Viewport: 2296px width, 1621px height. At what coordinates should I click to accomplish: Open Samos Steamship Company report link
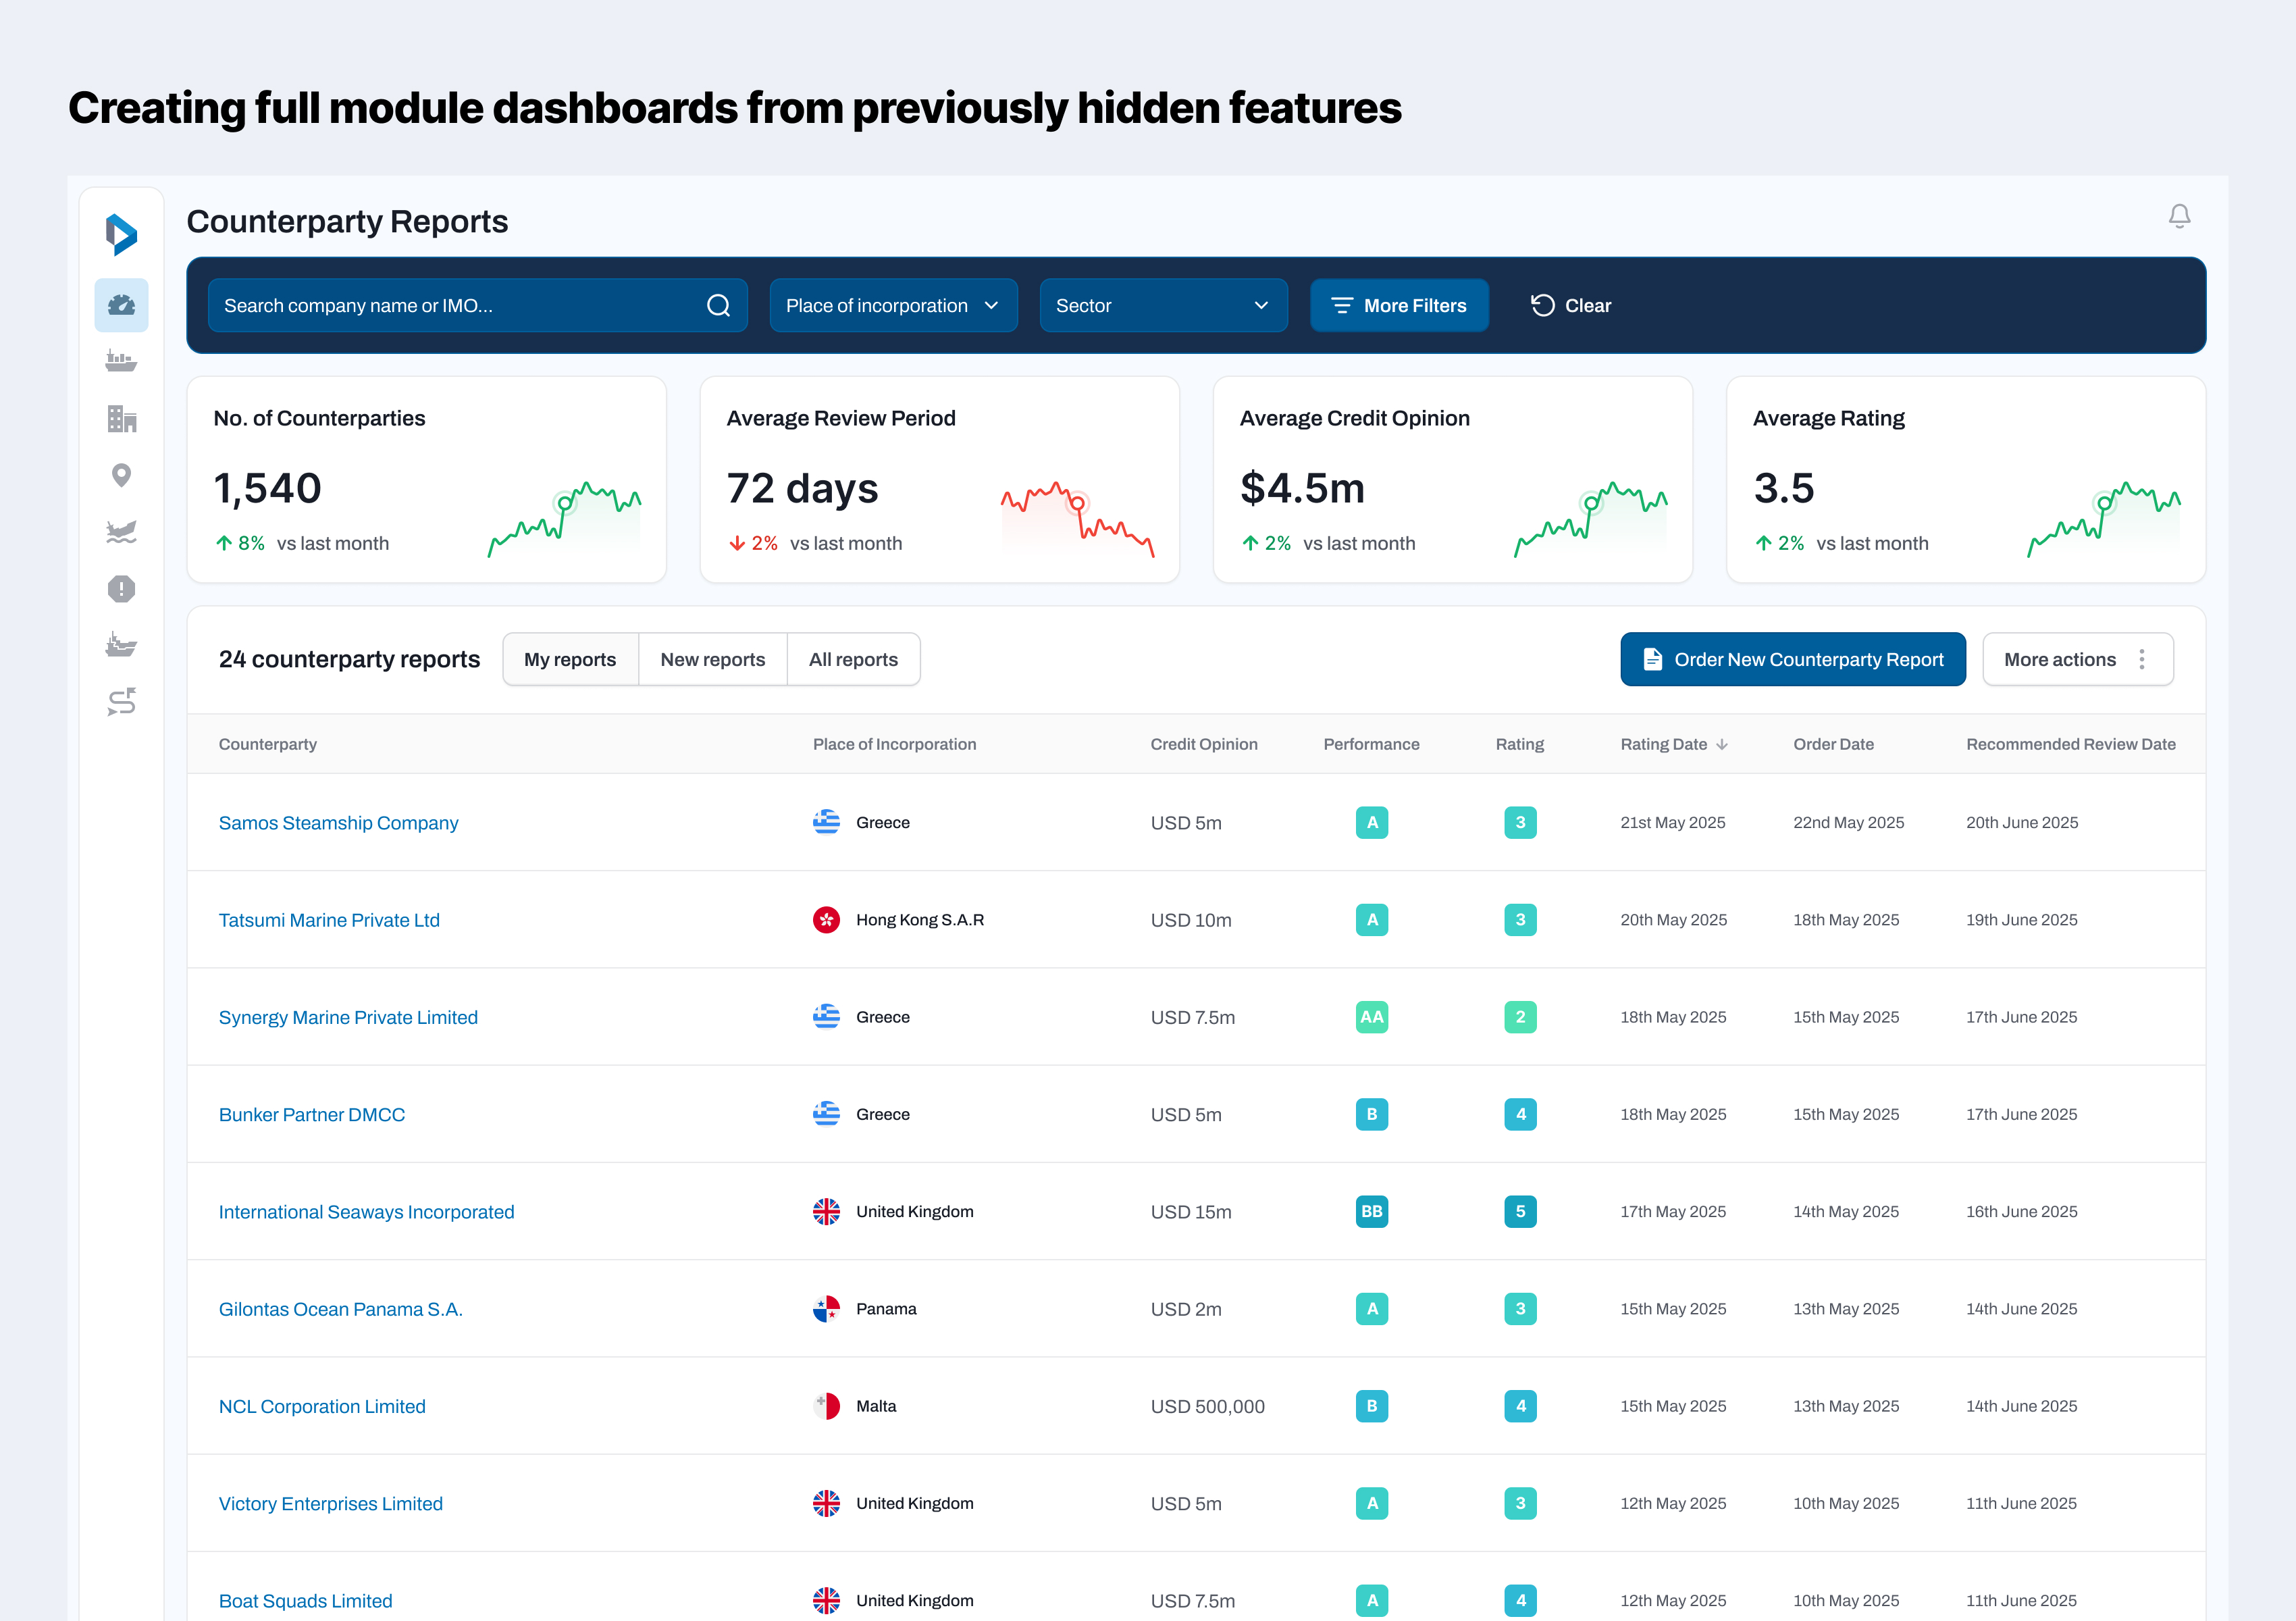338,823
